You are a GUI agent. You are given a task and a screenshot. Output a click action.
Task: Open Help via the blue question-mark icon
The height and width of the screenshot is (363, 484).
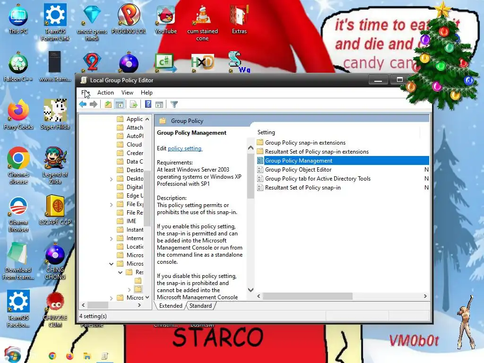coord(148,104)
